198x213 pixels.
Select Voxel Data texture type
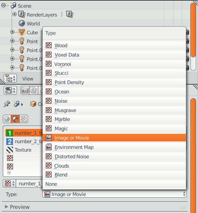[x=114, y=55]
